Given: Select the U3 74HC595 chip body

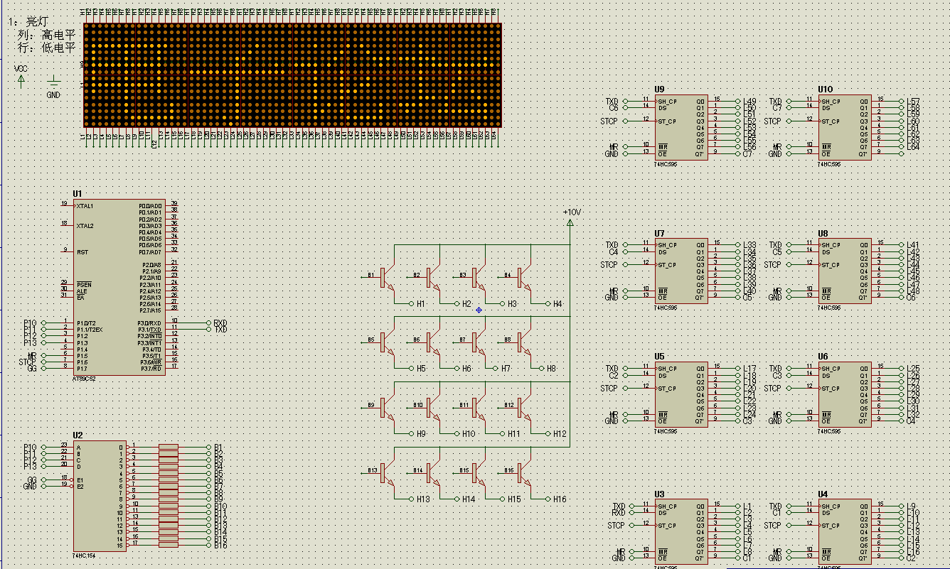Looking at the screenshot, I should (681, 533).
